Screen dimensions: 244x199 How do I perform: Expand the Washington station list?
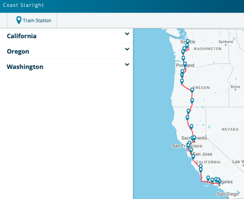tap(127, 64)
